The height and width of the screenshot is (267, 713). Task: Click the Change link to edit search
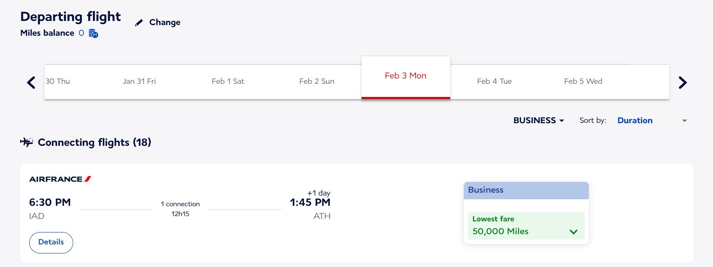coord(164,23)
